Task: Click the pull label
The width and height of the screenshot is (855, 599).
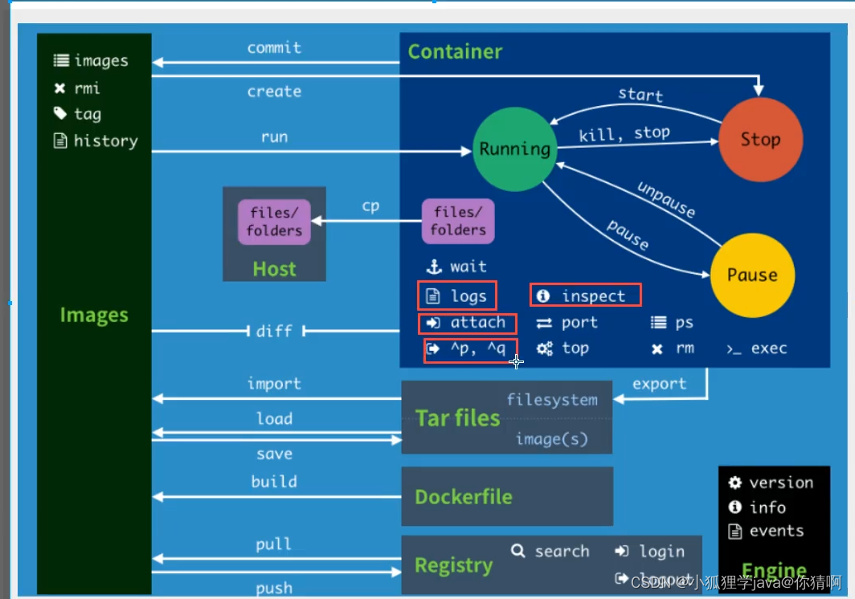Action: click(x=274, y=544)
